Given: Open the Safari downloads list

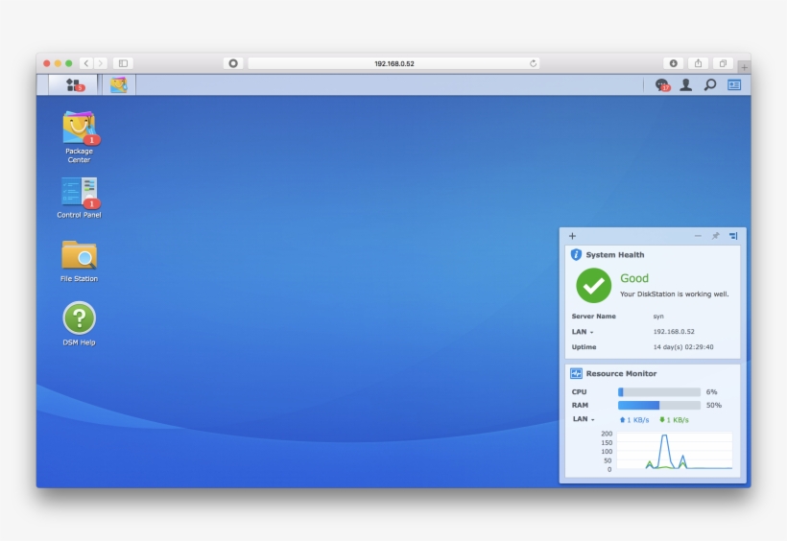Looking at the screenshot, I should pyautogui.click(x=673, y=63).
